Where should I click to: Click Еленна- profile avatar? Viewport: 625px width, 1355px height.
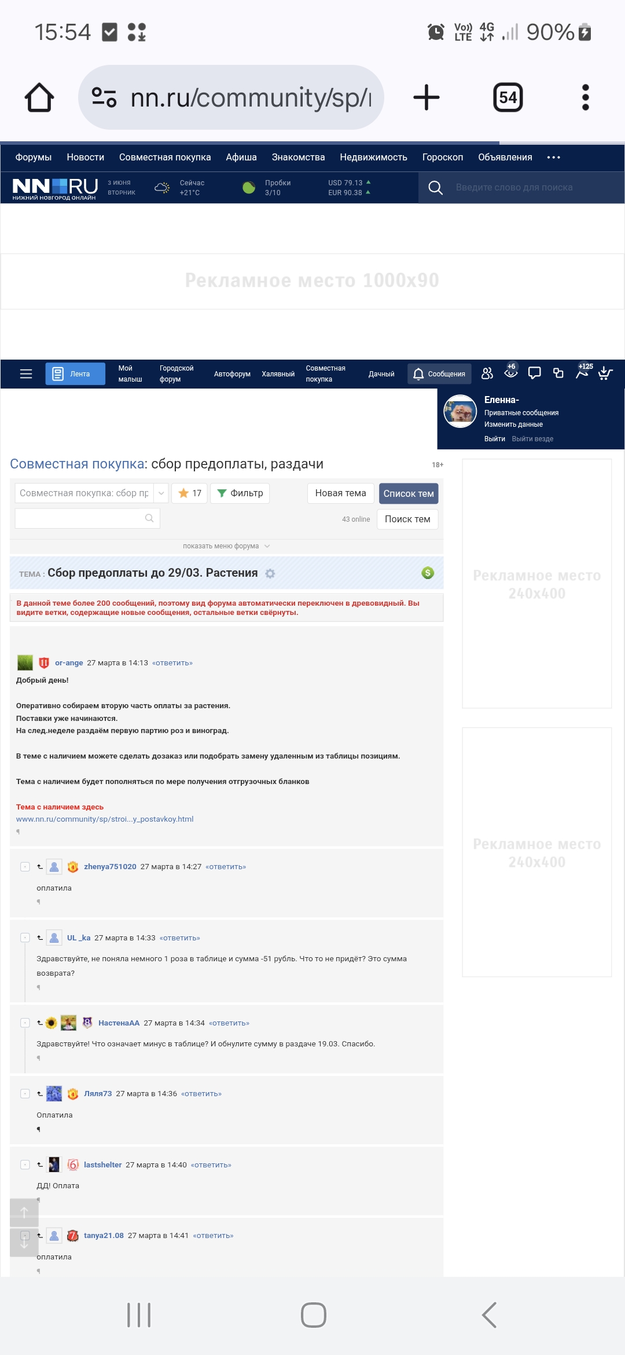pos(460,411)
